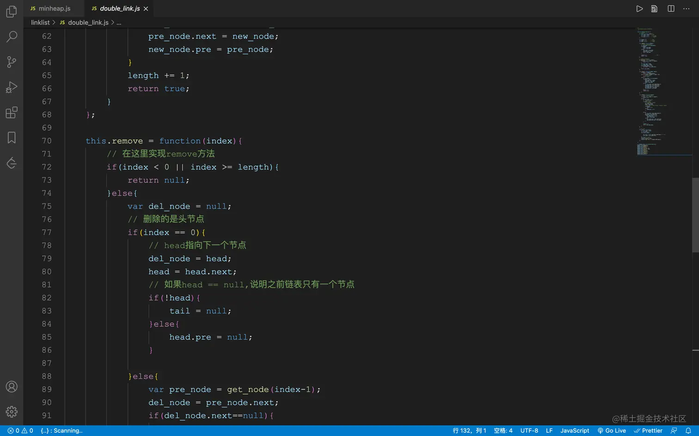The height and width of the screenshot is (436, 699).
Task: Open the Accounts menu icon
Action: (x=12, y=387)
